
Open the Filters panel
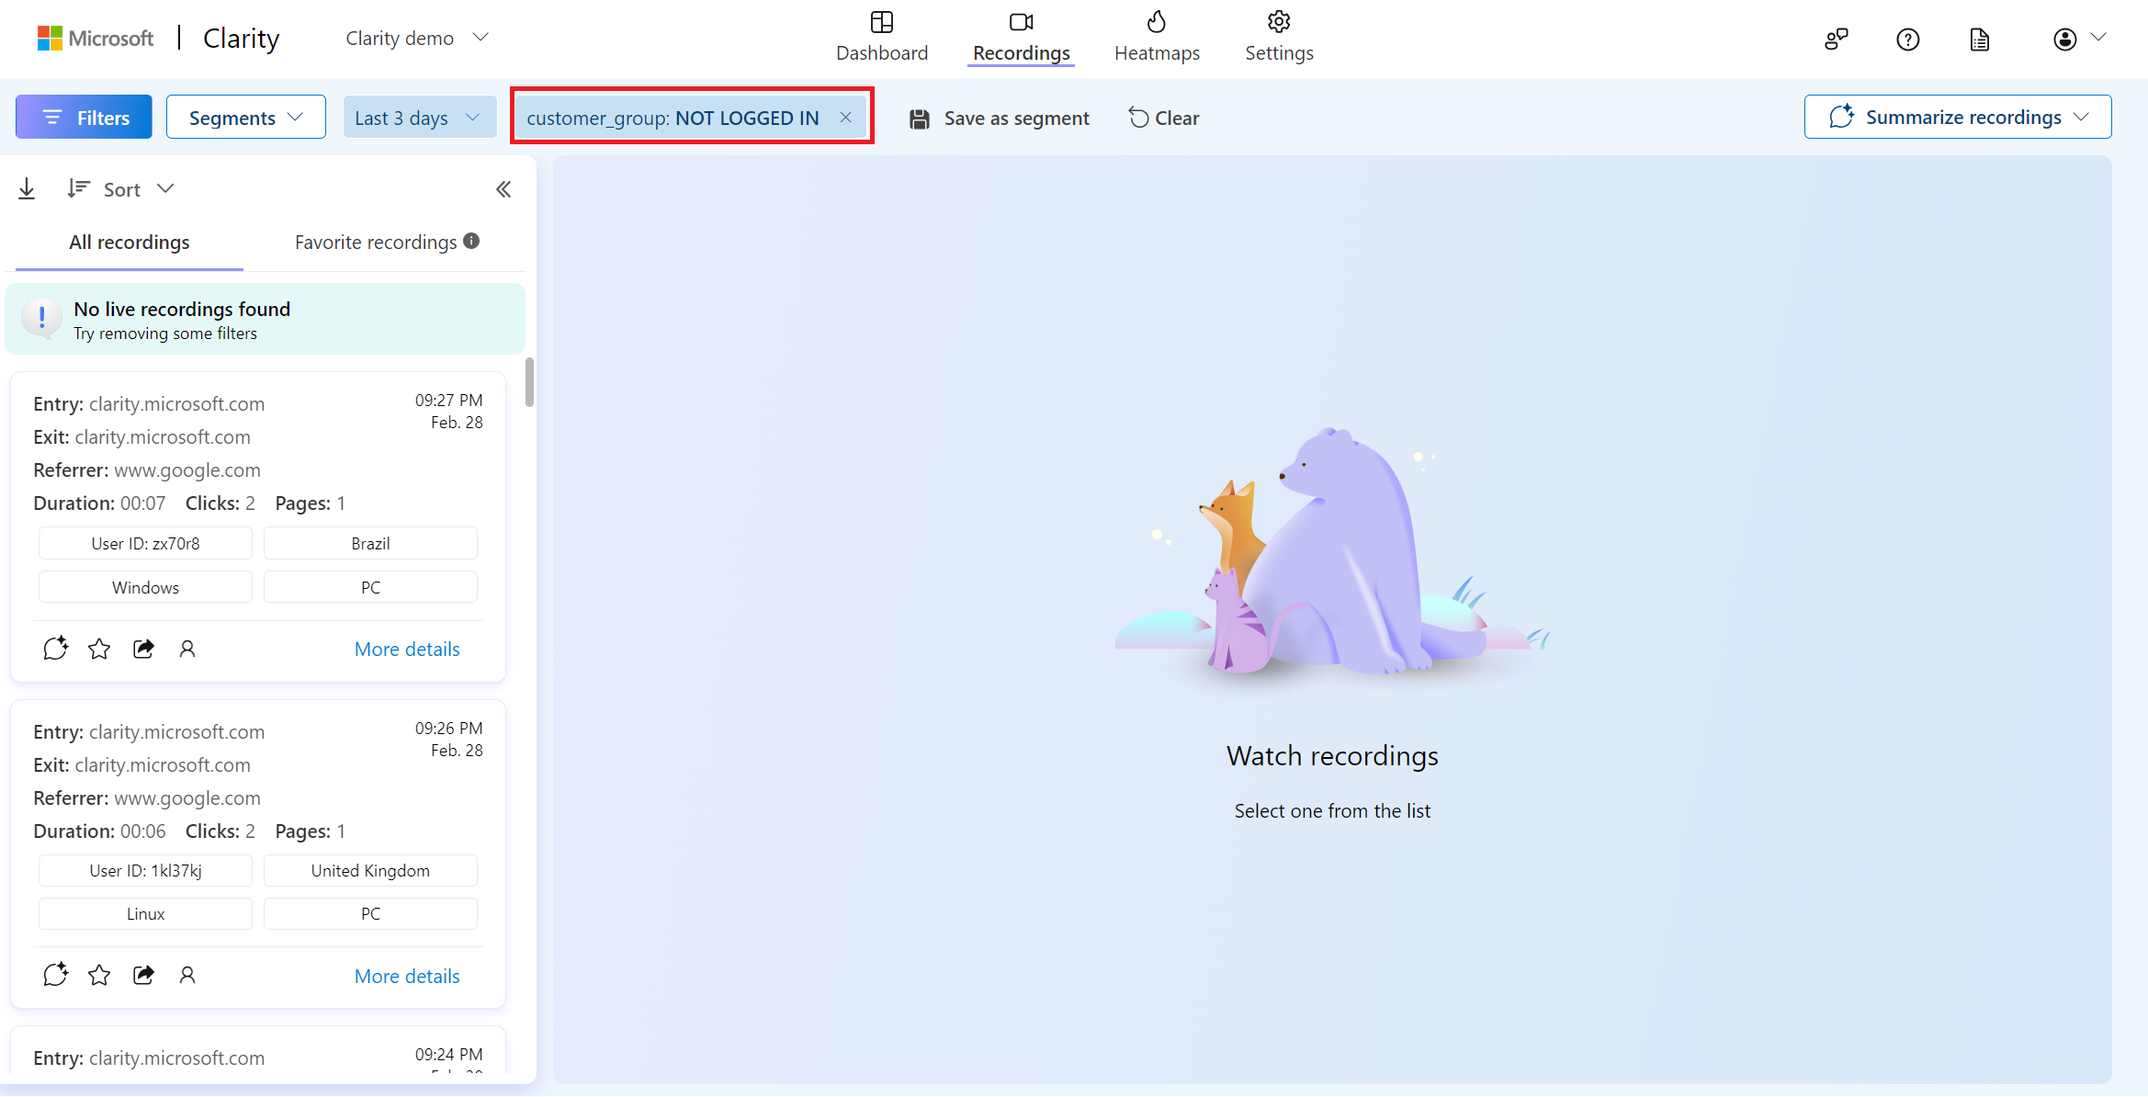84,118
